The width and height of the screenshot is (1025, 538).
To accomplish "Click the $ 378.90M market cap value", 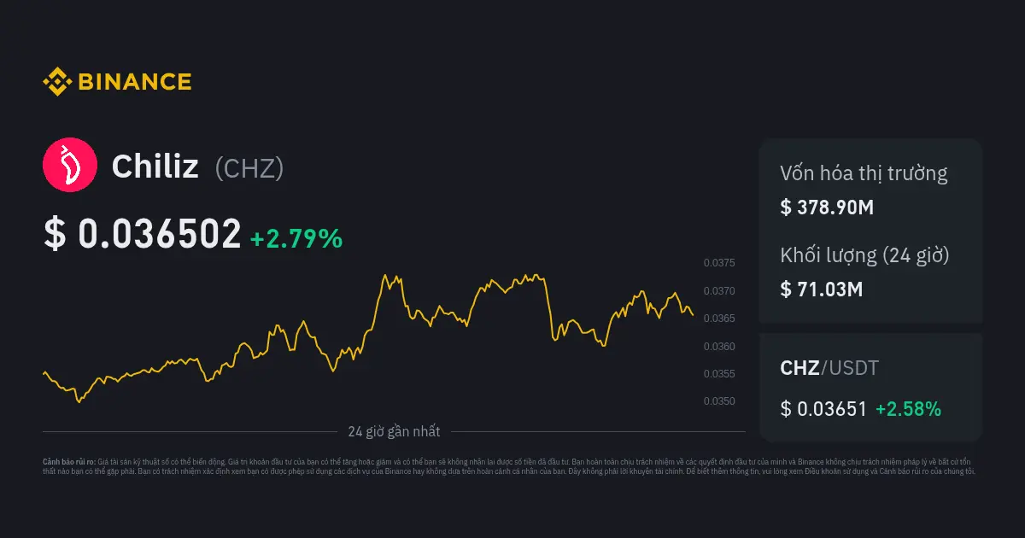I will 827,207.
